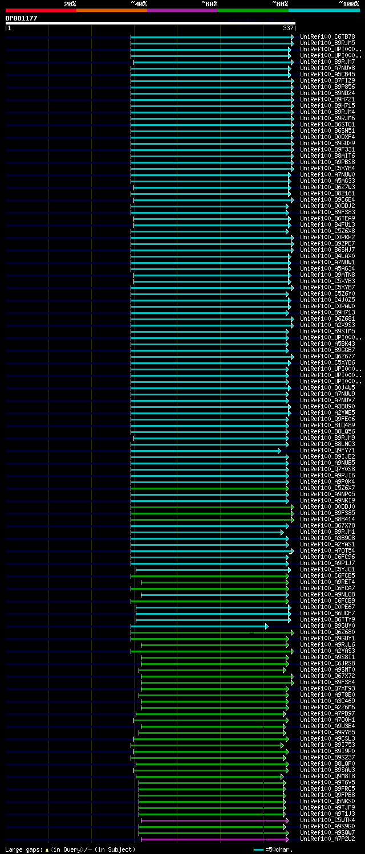Select the UniRef100_A9PBS8 entry

click(327, 162)
